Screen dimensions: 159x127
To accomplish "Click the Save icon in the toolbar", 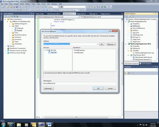I will click(14, 7).
